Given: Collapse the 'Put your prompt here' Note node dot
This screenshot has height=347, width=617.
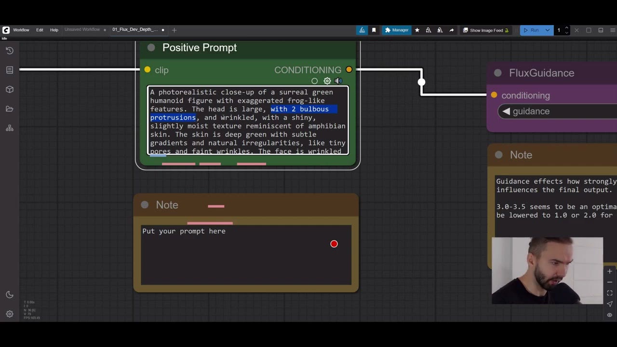Looking at the screenshot, I should 145,205.
